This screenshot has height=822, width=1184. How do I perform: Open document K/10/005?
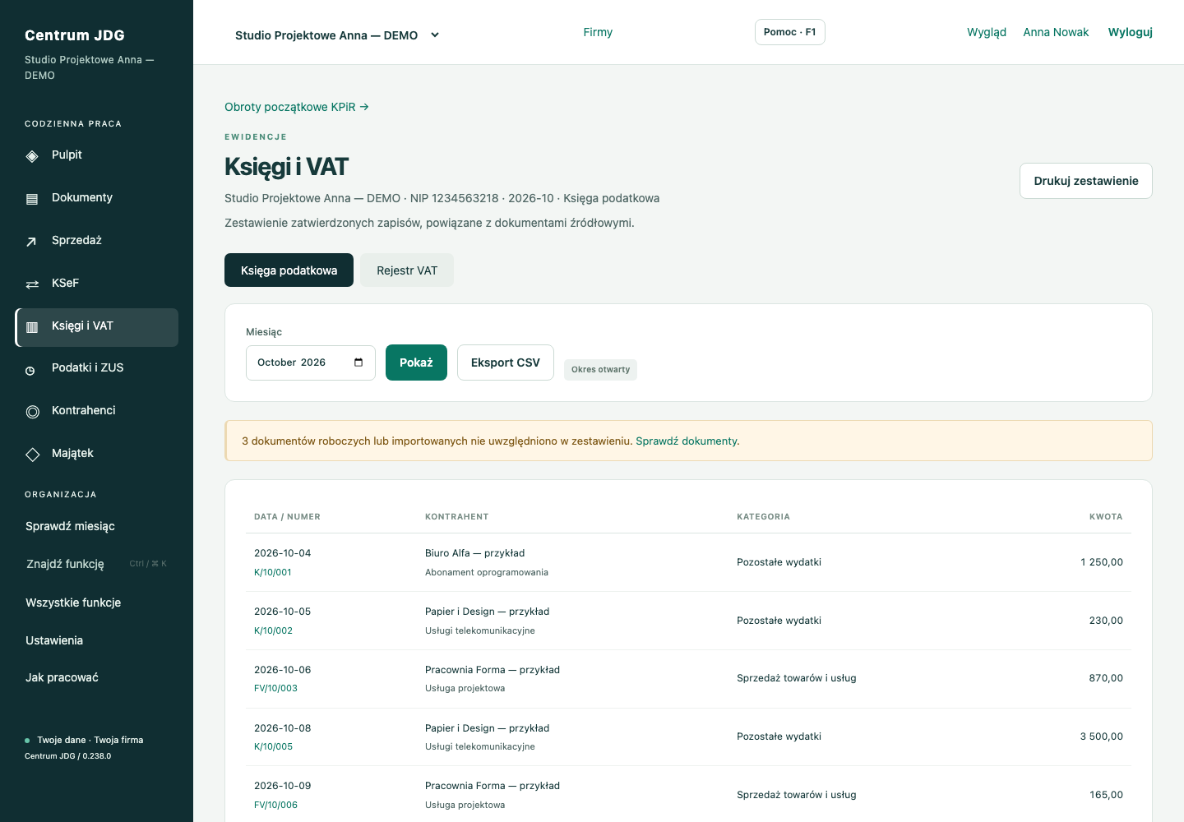[273, 746]
